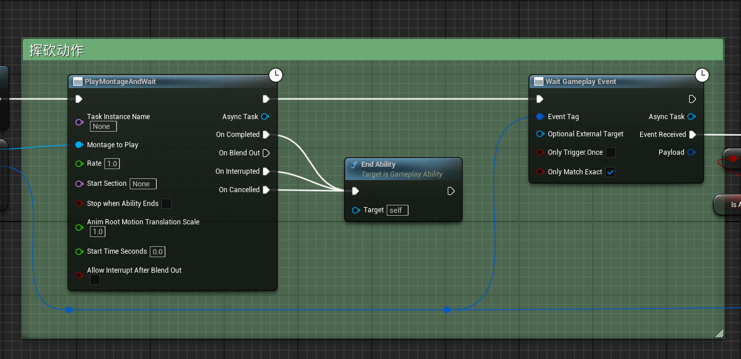This screenshot has width=741, height=359.
Task: Click End Ability Target pin
Action: coord(356,211)
